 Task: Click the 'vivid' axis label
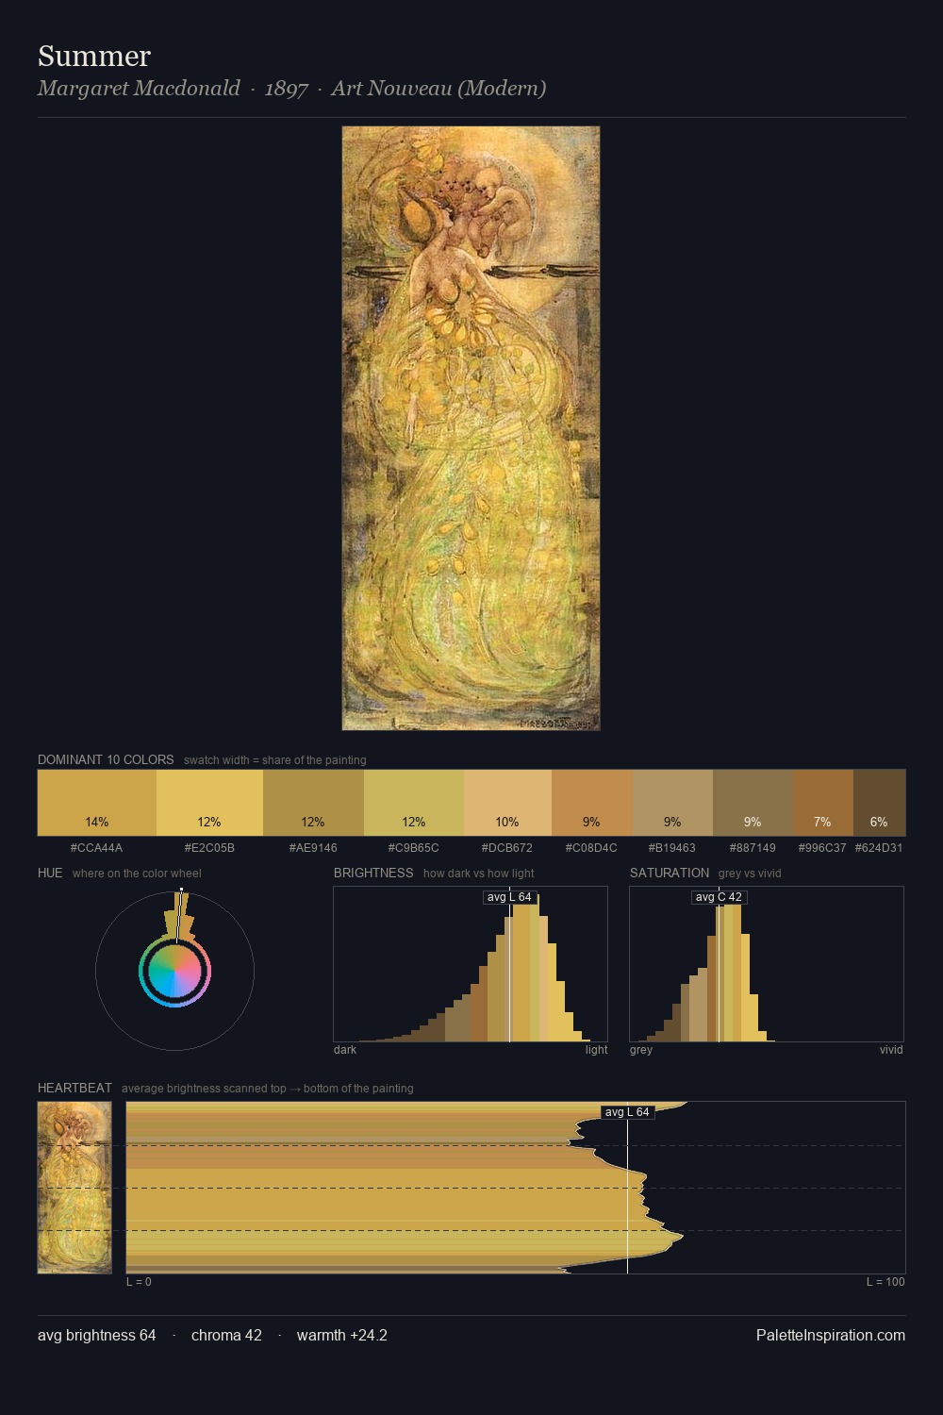(x=891, y=1050)
